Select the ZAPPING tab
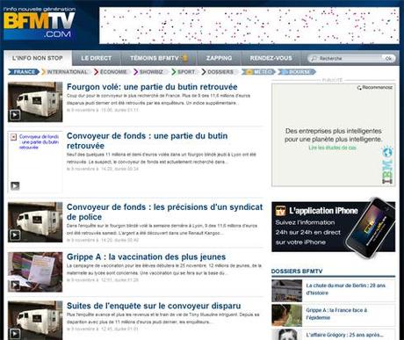Screen dimensions: 404x340 point(219,58)
